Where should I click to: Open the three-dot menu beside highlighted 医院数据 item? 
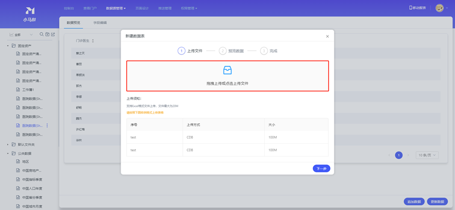47,125
